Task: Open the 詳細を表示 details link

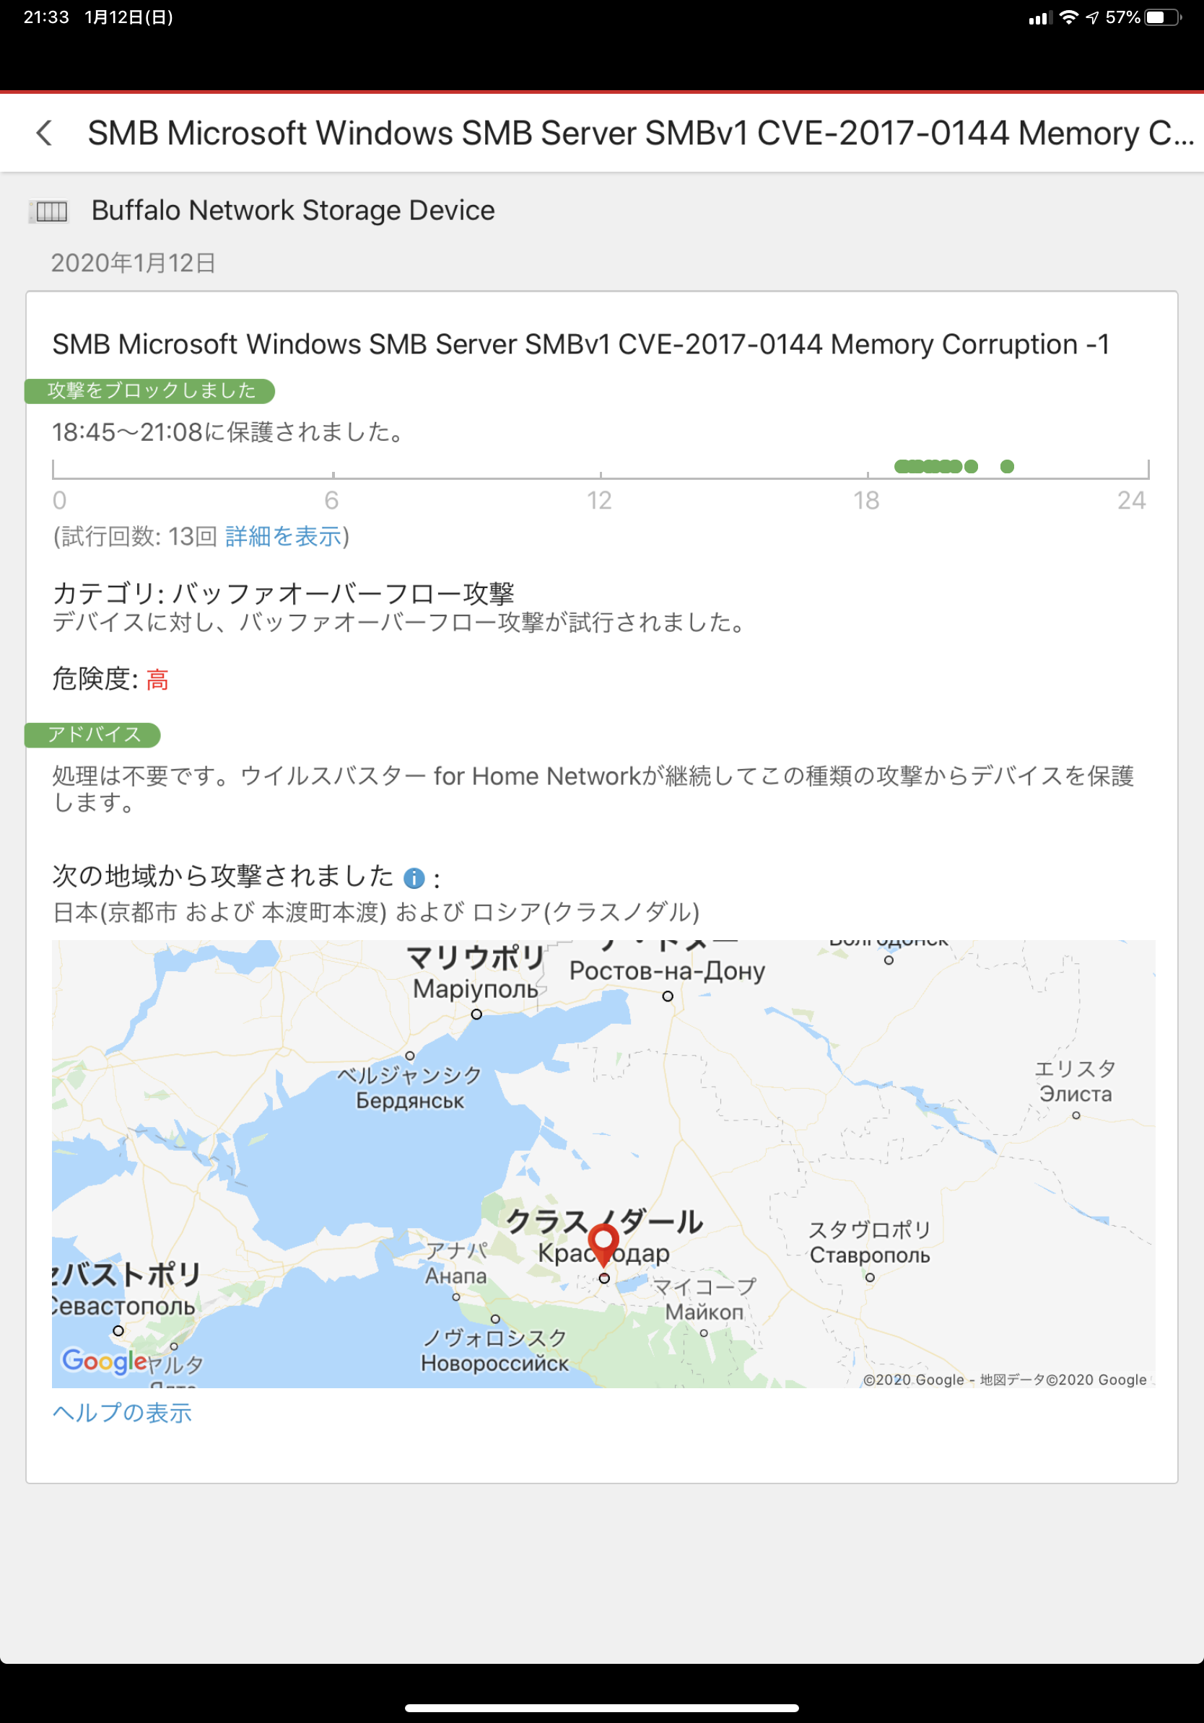Action: (283, 537)
